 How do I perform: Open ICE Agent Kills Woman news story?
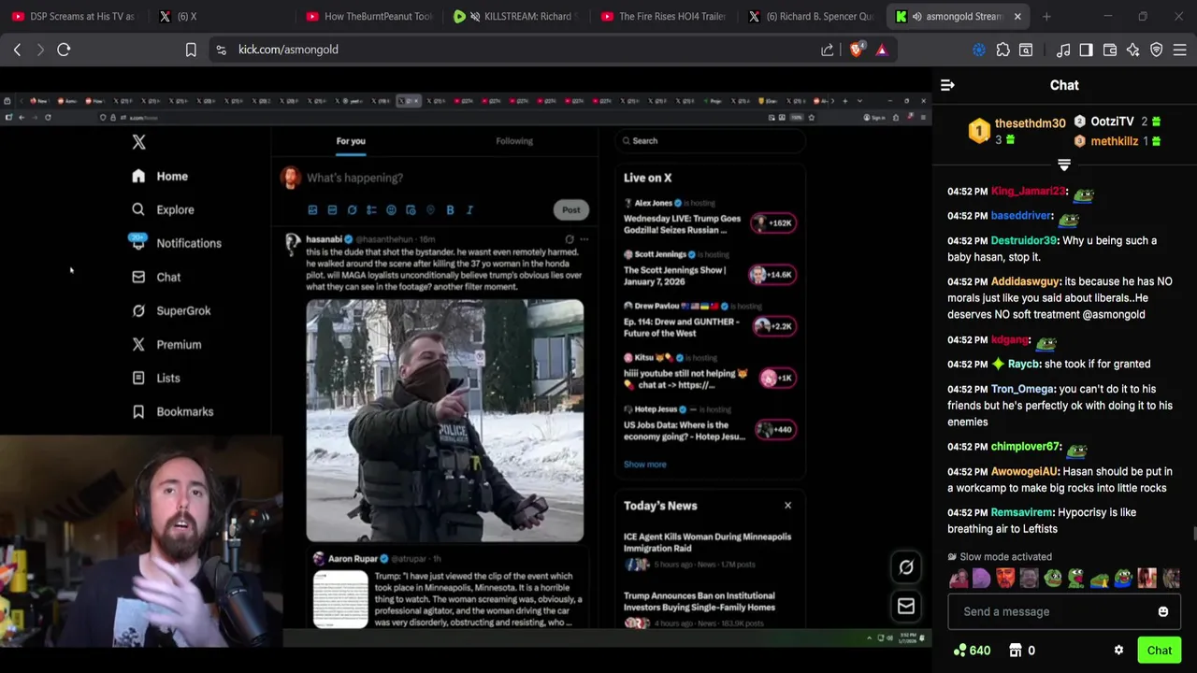point(709,550)
